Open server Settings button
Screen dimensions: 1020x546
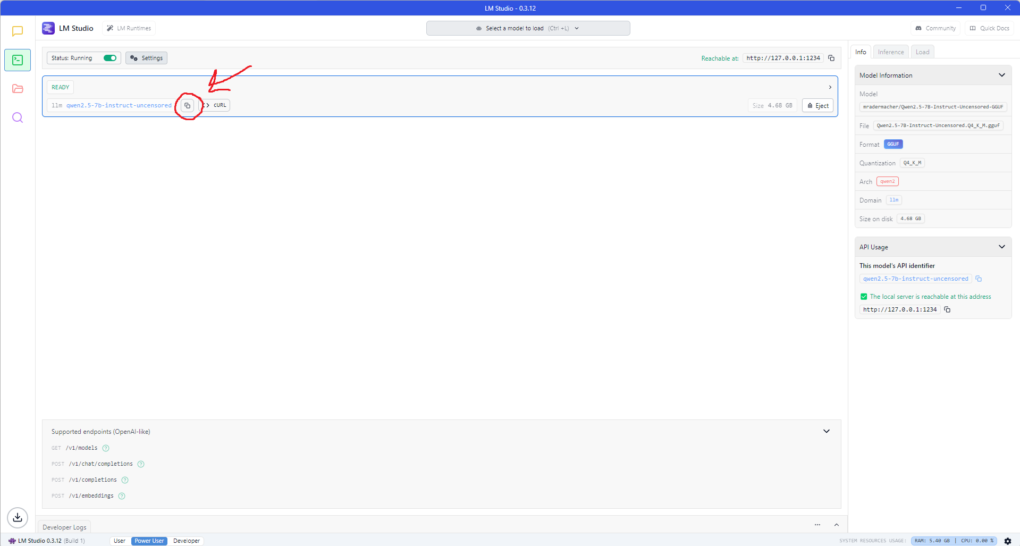[146, 58]
